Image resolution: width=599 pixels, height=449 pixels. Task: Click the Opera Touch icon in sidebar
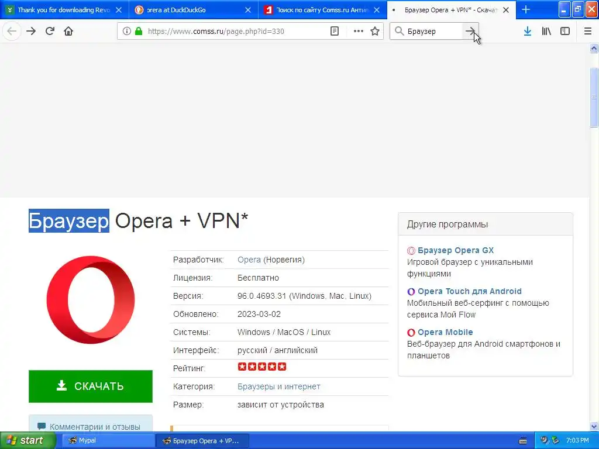[411, 292]
